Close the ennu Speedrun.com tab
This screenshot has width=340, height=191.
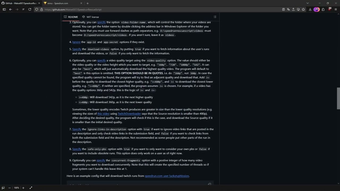(x=81, y=3)
